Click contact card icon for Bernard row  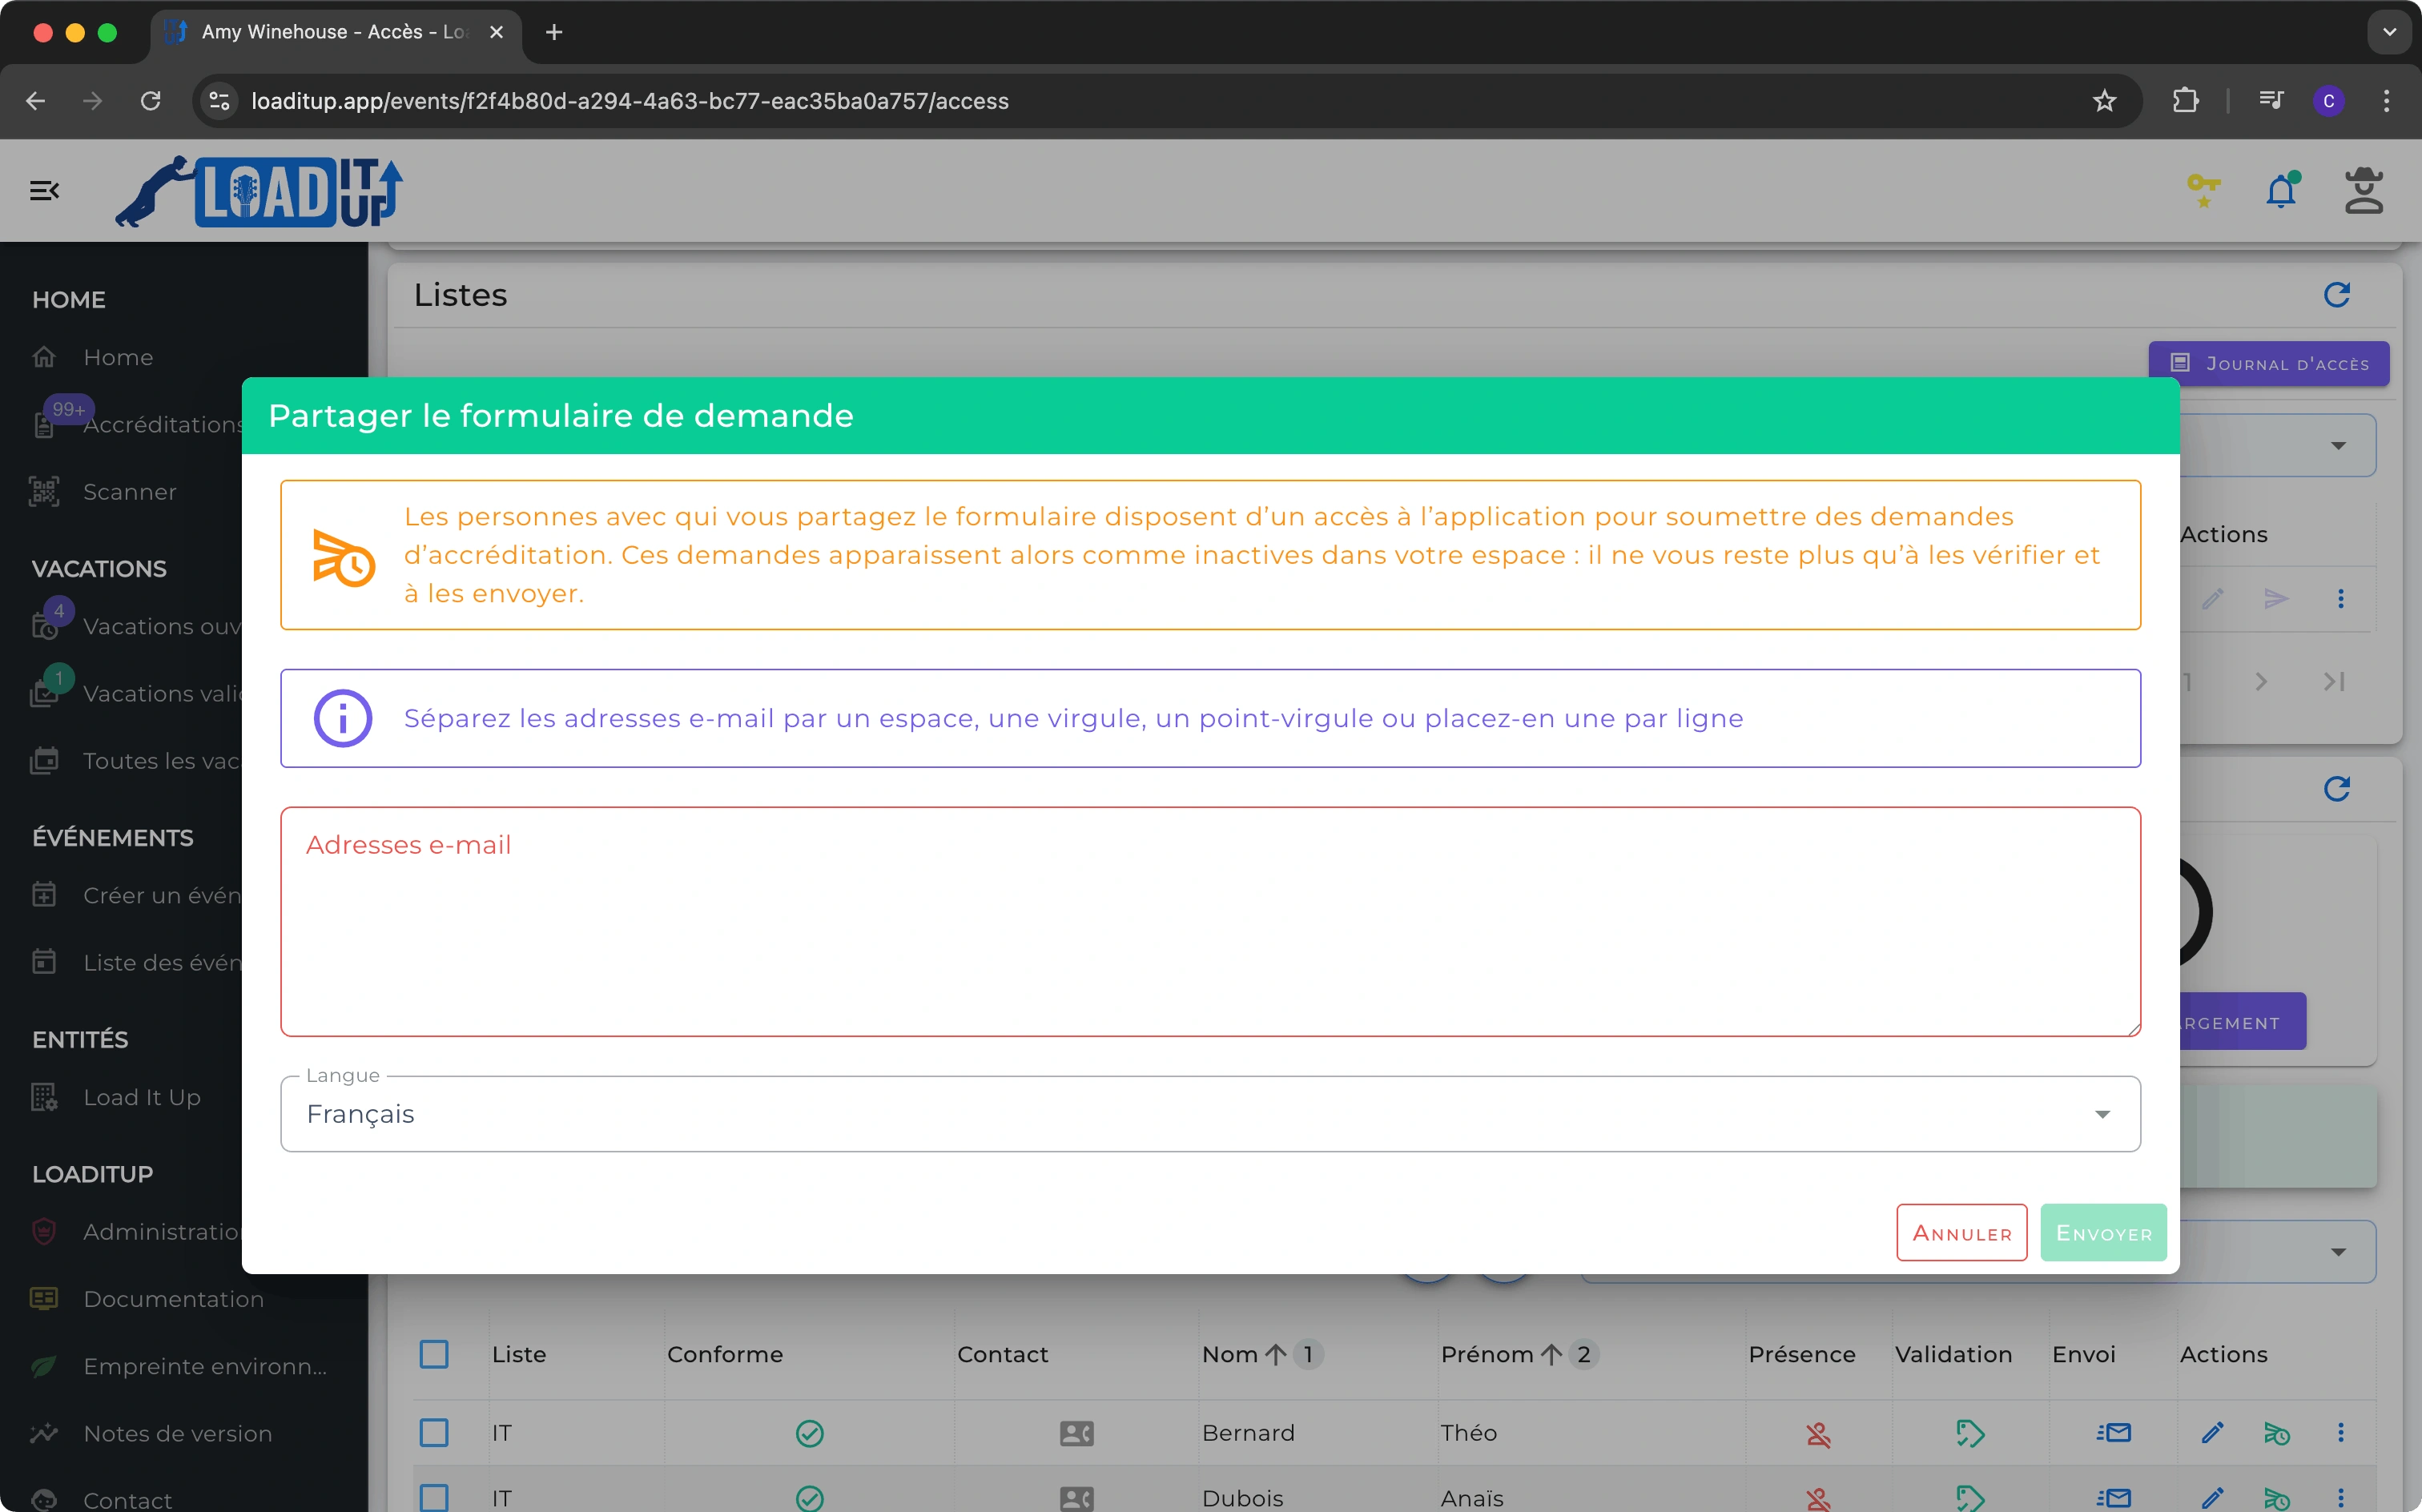[1076, 1433]
